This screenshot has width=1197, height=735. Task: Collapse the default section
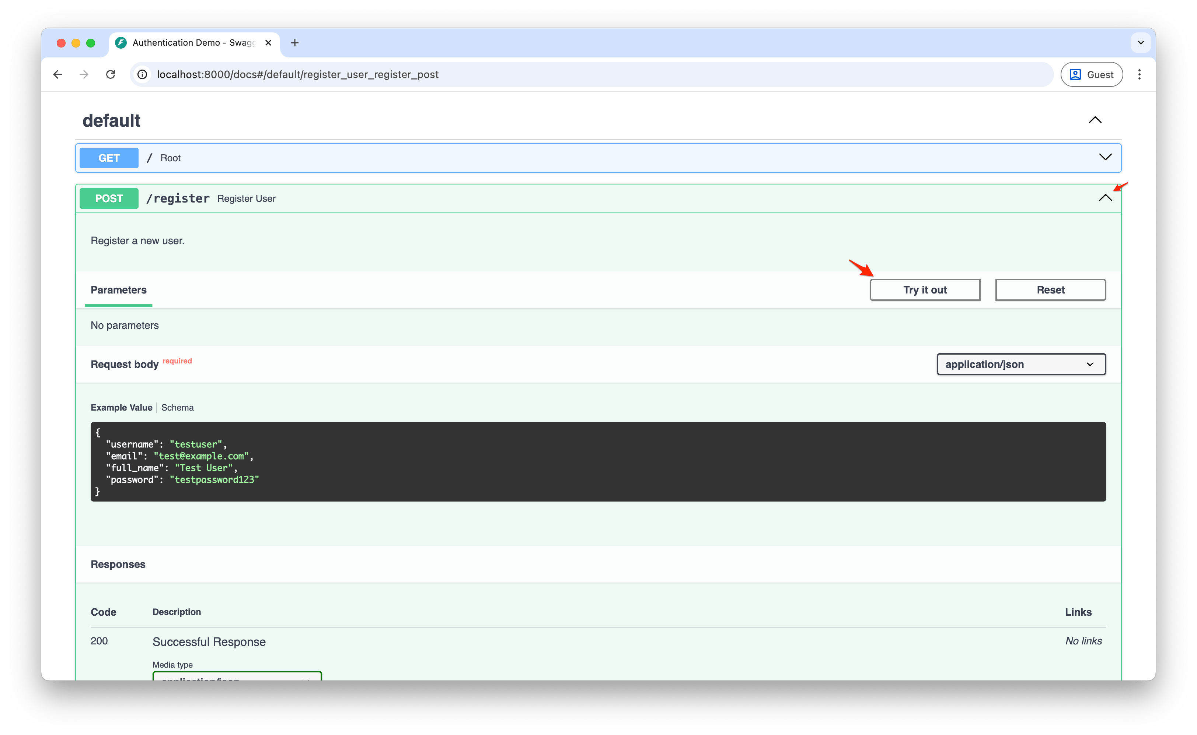point(1095,120)
